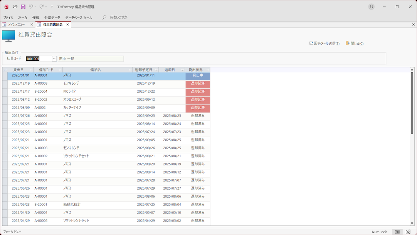Open the 返却予定日 column filter dropdown
This screenshot has width=417, height=235.
point(156,70)
